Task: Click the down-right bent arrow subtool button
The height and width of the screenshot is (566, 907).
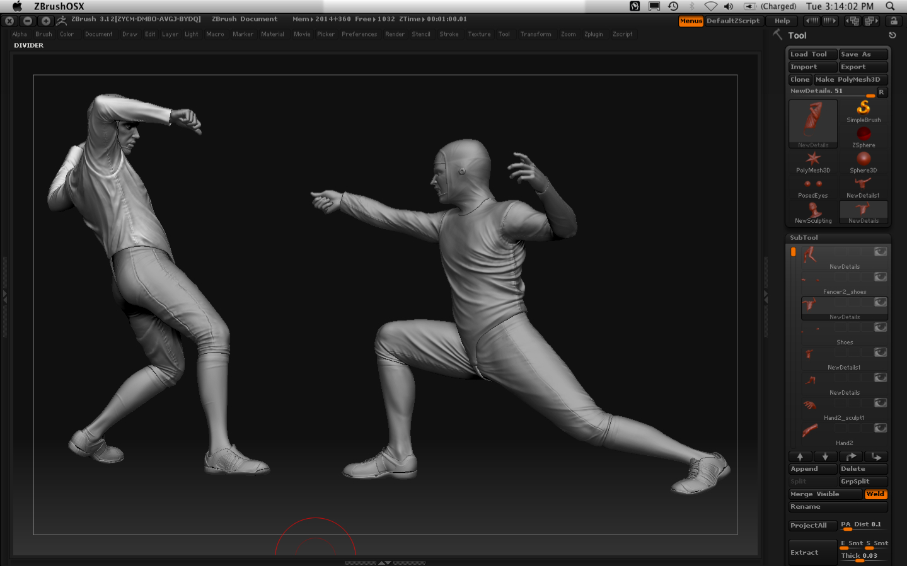Action: tap(876, 456)
